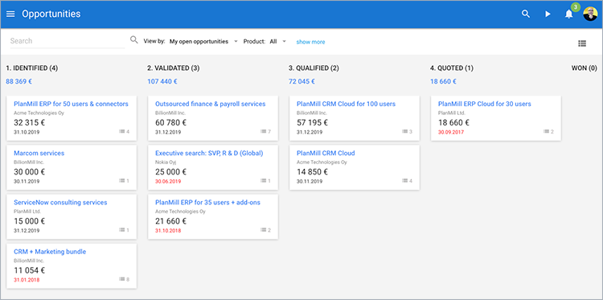This screenshot has width=603, height=300.
Task: Click the 4. QUOTED (1) column header
Action: click(452, 68)
